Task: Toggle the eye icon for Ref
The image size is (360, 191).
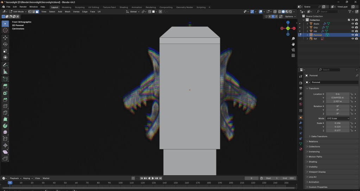Action: coord(352,39)
